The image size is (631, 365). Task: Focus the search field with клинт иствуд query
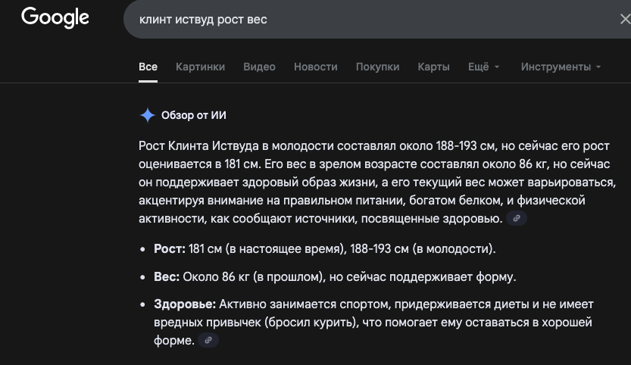coord(341,19)
